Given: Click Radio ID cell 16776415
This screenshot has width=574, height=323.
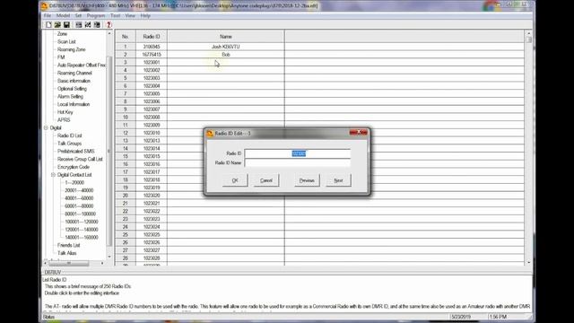Looking at the screenshot, I should click(152, 55).
